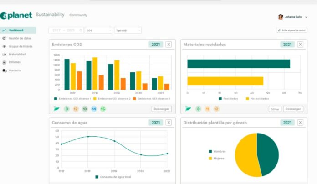The height and width of the screenshot is (184, 317).
Task: Open the Informes report icon
Action: pos(5,62)
